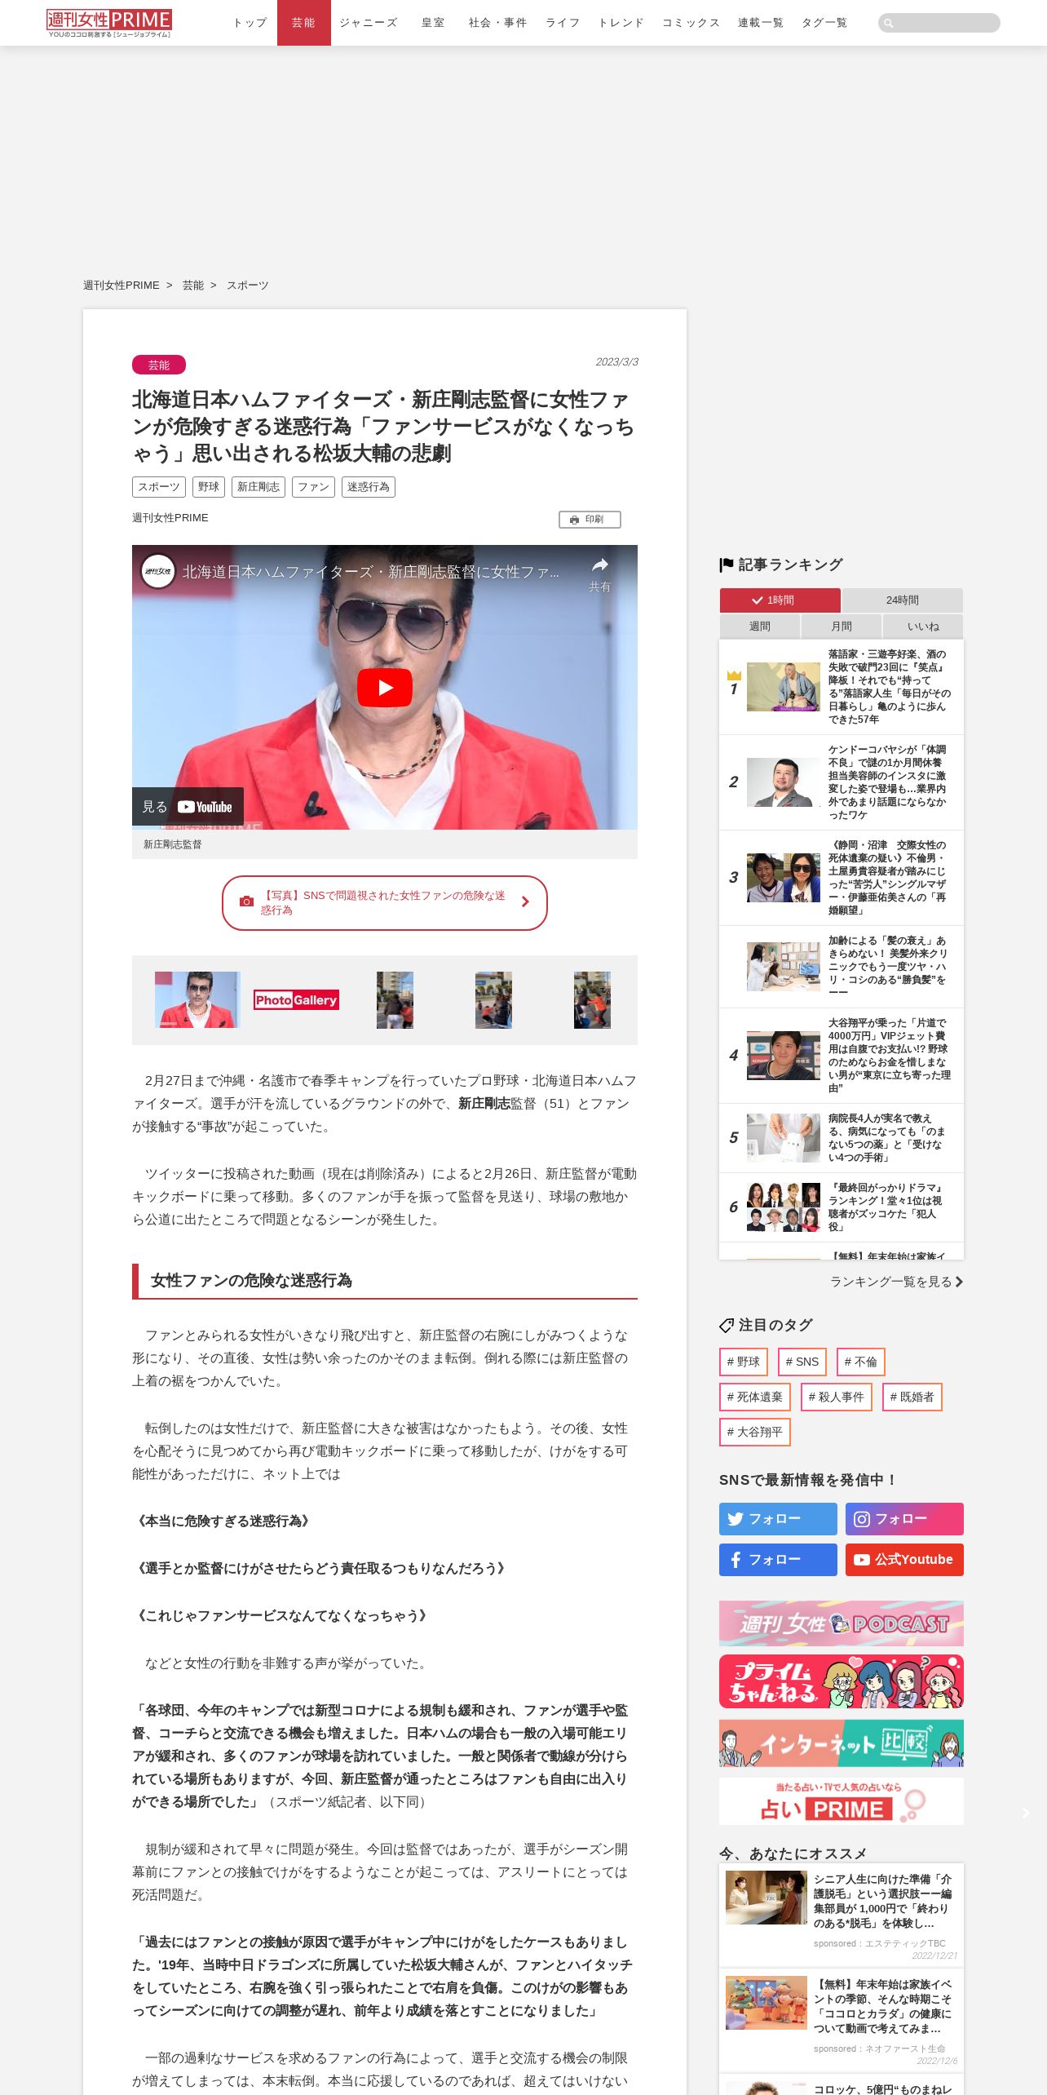Open the last gallery street photo thumbnail
Viewport: 1047px width, 2095px height.
point(592,999)
